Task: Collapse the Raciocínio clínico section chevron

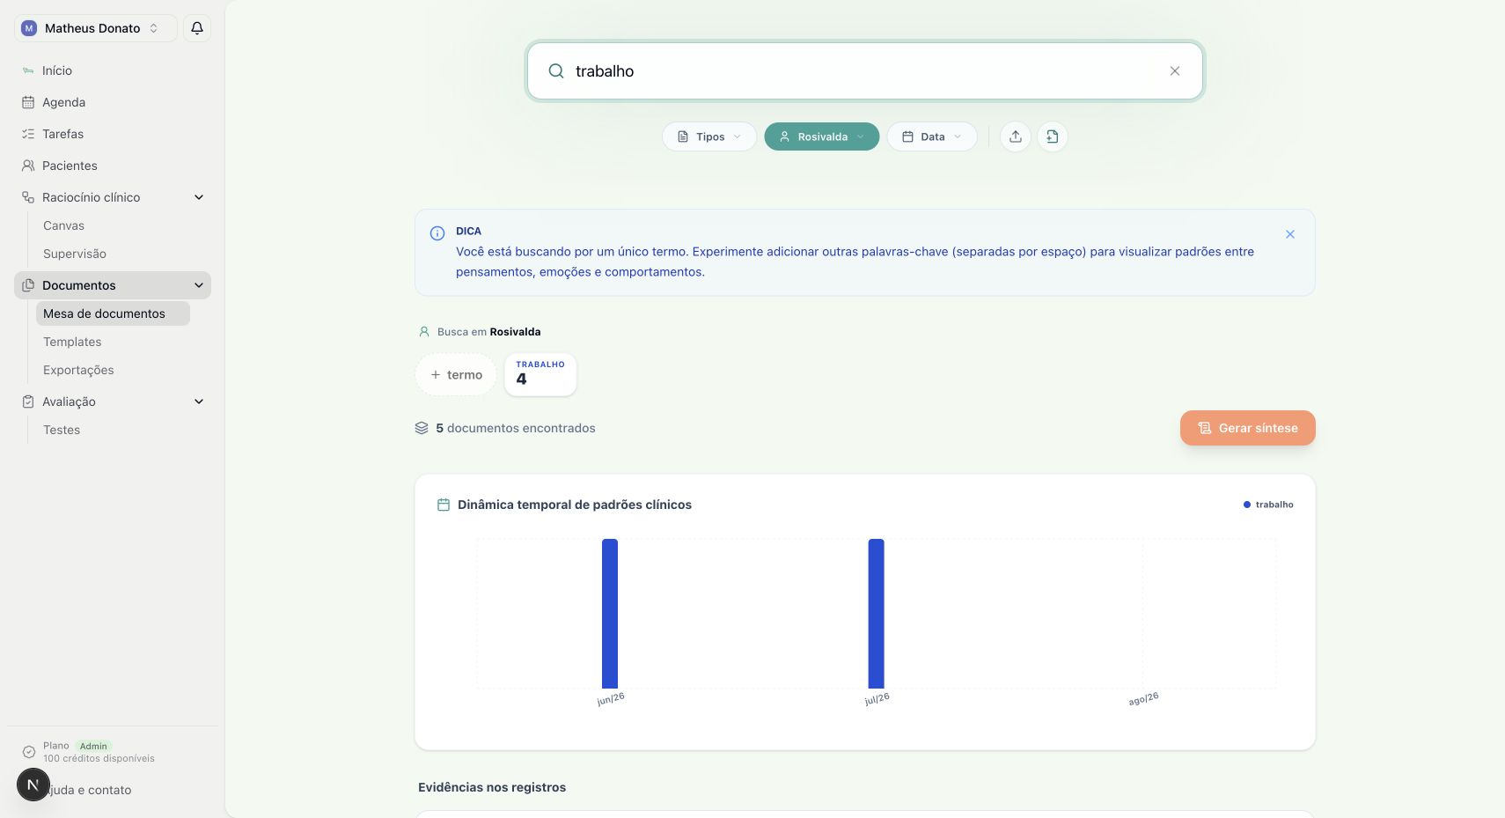Action: click(x=199, y=197)
